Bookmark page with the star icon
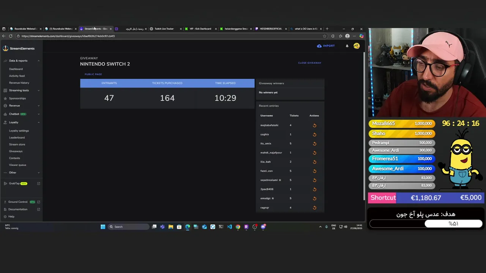Image resolution: width=486 pixels, height=273 pixels. click(324, 36)
